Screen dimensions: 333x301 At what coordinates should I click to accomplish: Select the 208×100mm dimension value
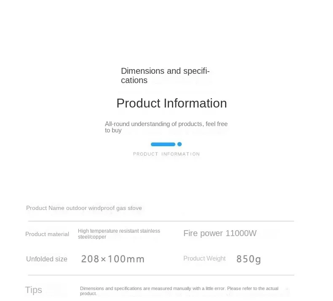click(113, 259)
